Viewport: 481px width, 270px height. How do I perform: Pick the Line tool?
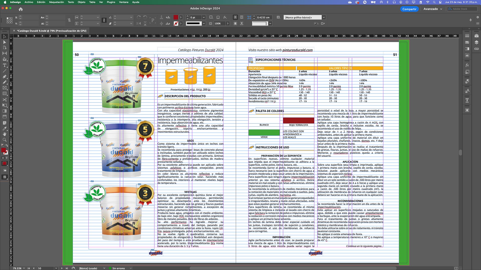(x=5, y=71)
